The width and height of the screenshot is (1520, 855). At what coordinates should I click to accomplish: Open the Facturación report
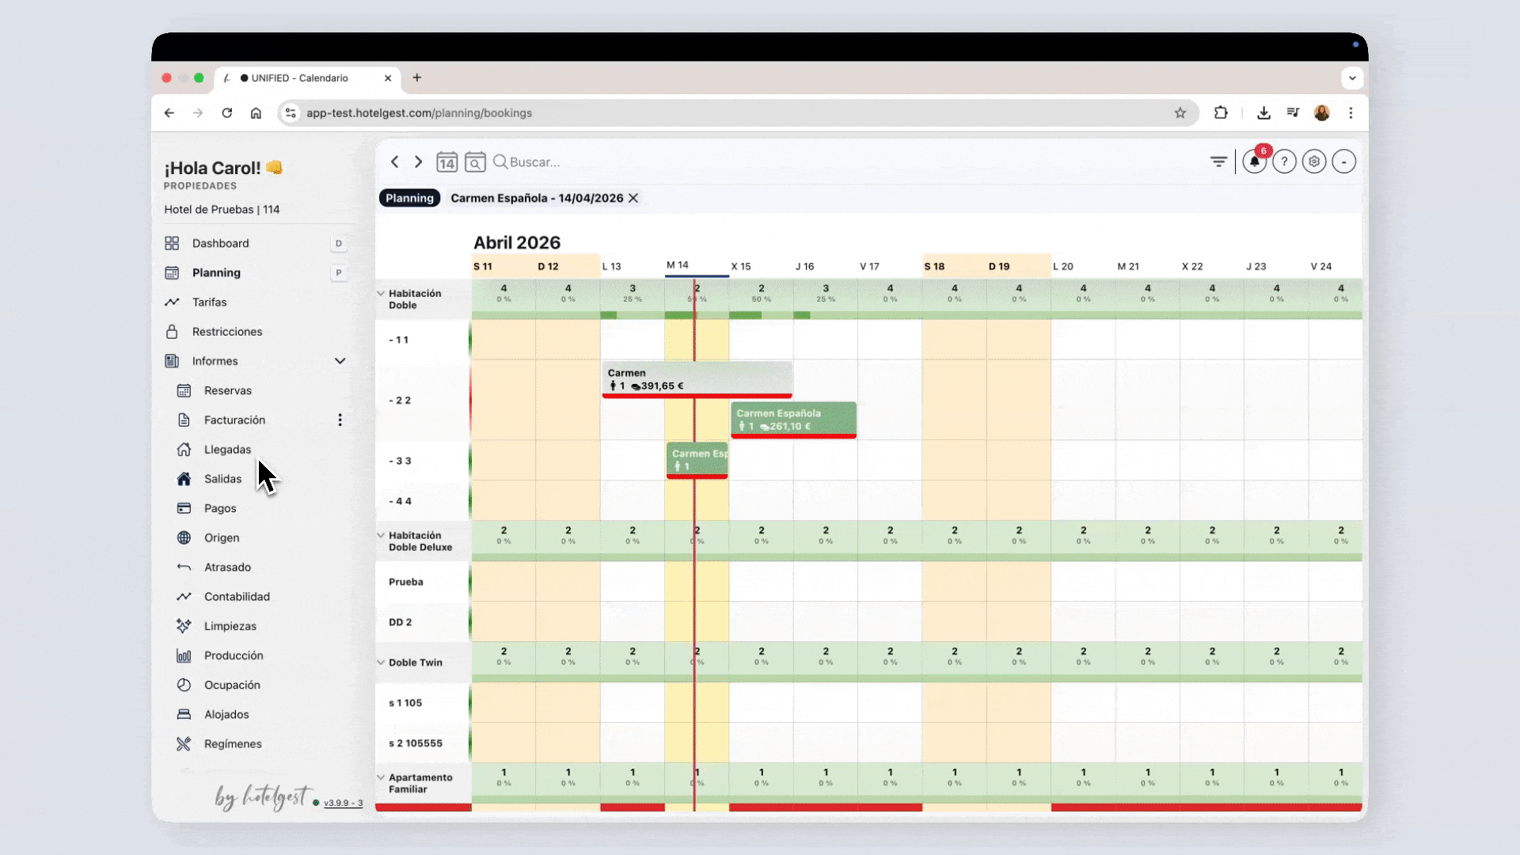pos(234,420)
